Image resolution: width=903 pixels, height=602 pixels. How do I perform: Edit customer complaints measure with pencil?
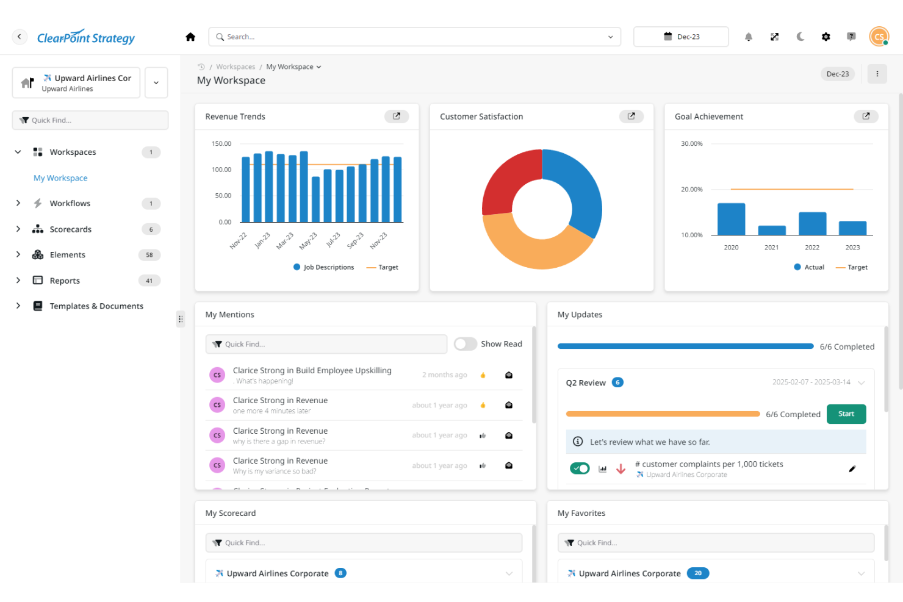pyautogui.click(x=852, y=468)
